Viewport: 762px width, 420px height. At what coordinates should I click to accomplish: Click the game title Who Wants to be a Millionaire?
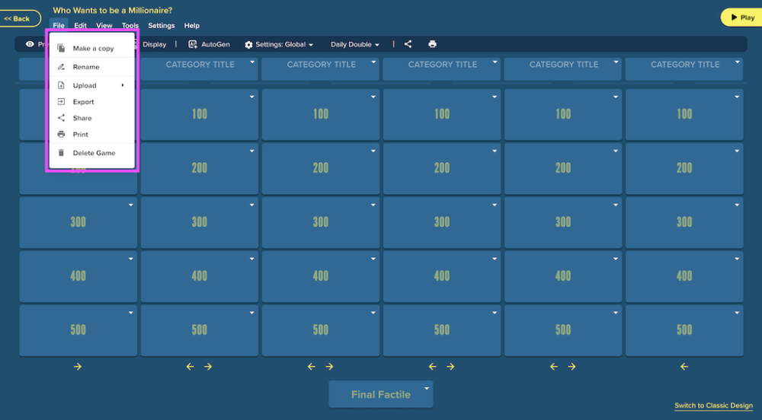pyautogui.click(x=112, y=10)
